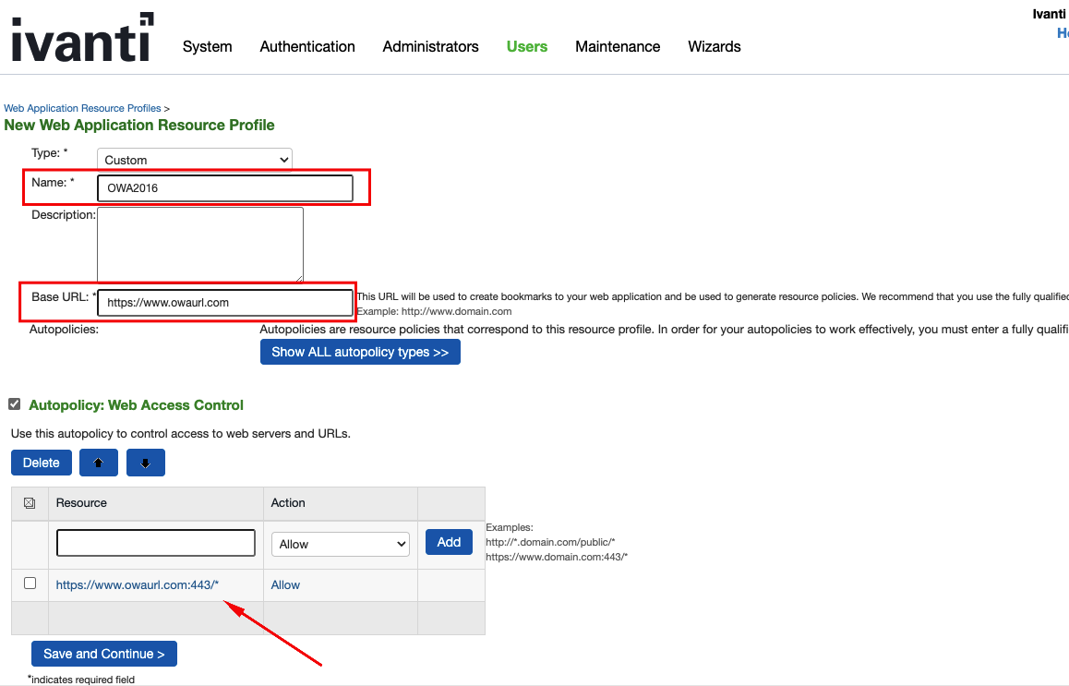
Task: Click the select-all checkbox in the table header
Action: (30, 503)
